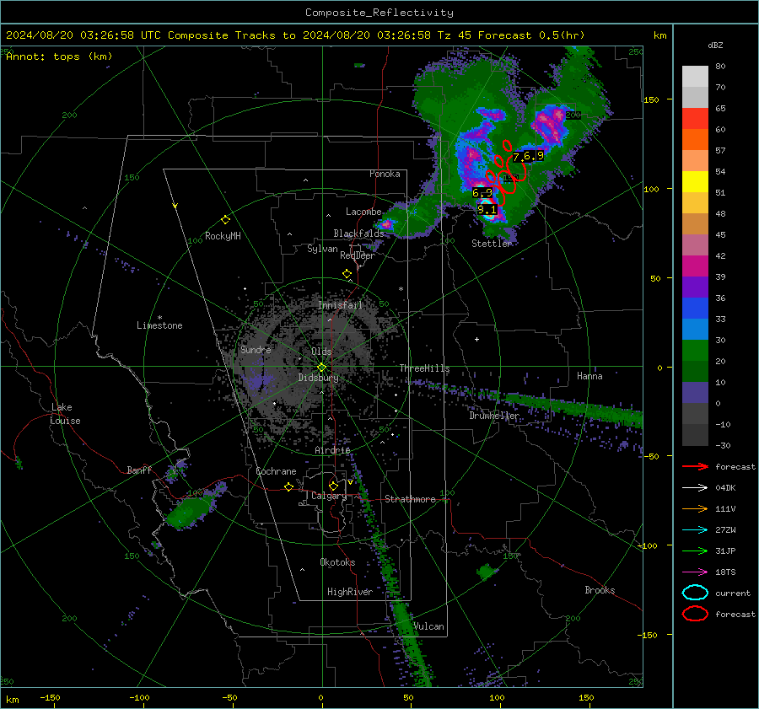The height and width of the screenshot is (709, 759).
Task: Click the storm top label 7.6.9
Action: click(528, 156)
